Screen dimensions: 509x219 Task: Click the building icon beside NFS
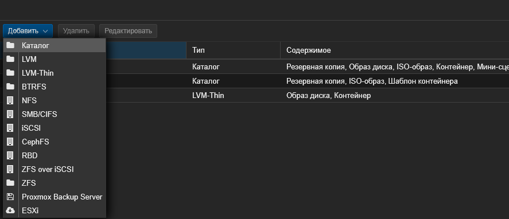10,100
